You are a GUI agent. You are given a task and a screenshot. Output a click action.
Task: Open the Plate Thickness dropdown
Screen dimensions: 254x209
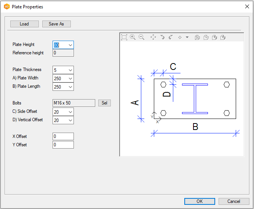point(70,70)
